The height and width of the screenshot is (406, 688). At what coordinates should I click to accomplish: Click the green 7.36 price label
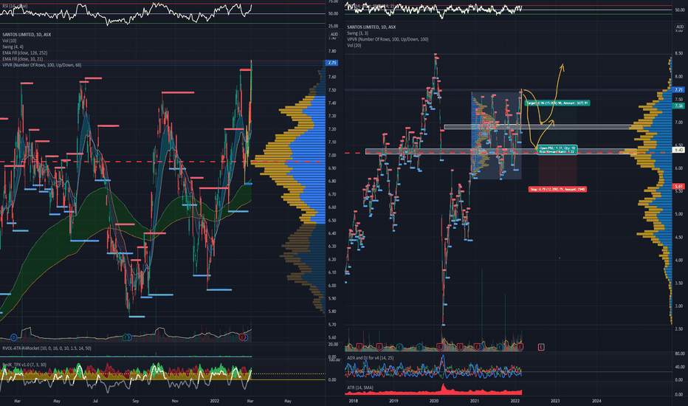(x=678, y=106)
